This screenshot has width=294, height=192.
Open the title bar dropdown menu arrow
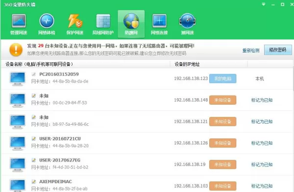tap(264, 4)
